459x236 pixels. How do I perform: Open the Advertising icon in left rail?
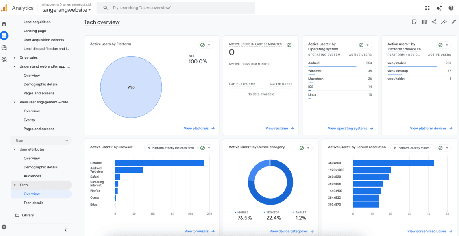click(x=4, y=60)
